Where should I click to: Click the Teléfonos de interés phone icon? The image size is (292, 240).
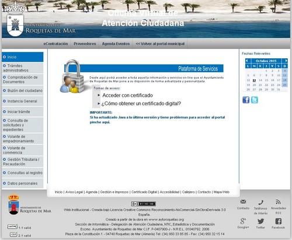click(x=260, y=203)
